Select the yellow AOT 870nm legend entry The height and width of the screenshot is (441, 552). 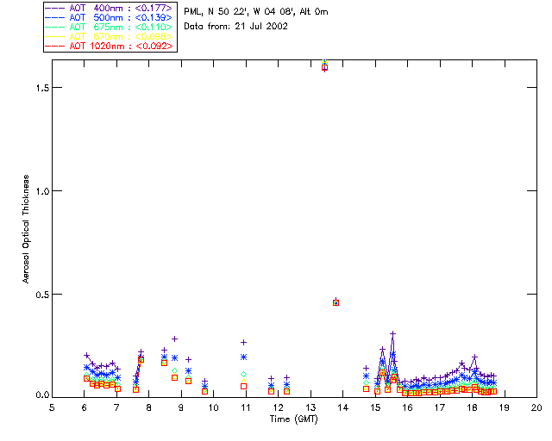(110, 36)
